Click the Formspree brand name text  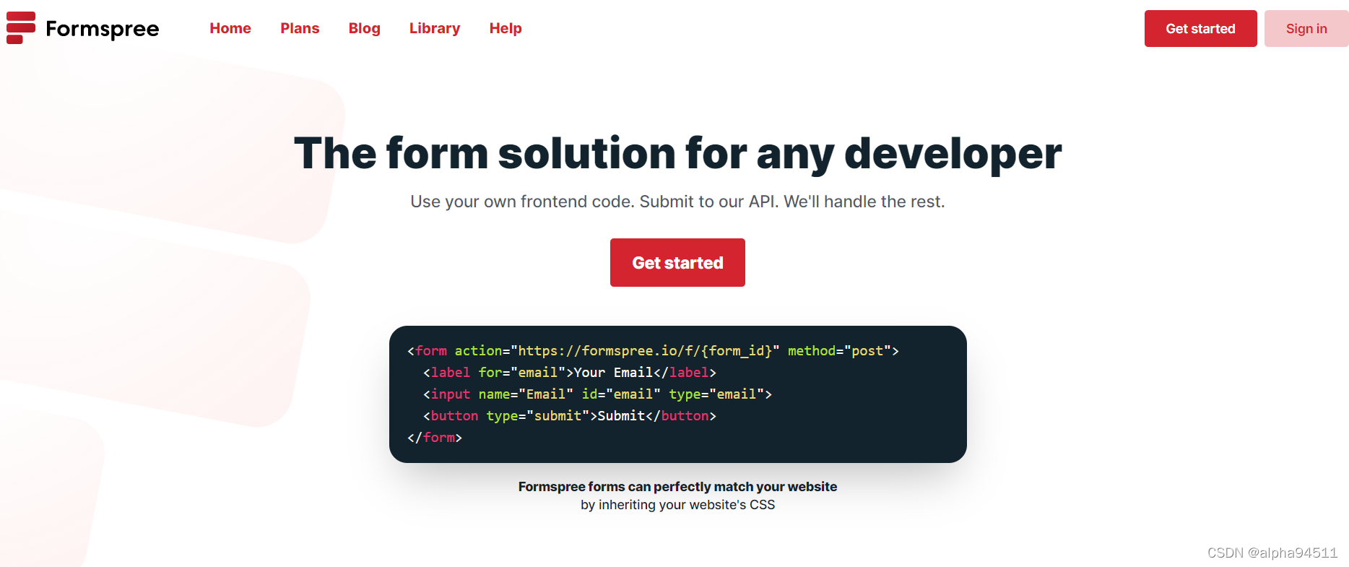[x=102, y=29]
